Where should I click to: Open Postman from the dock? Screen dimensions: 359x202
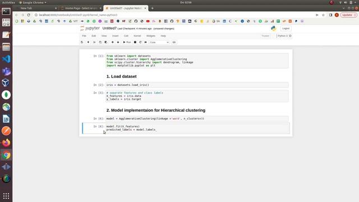click(6, 131)
